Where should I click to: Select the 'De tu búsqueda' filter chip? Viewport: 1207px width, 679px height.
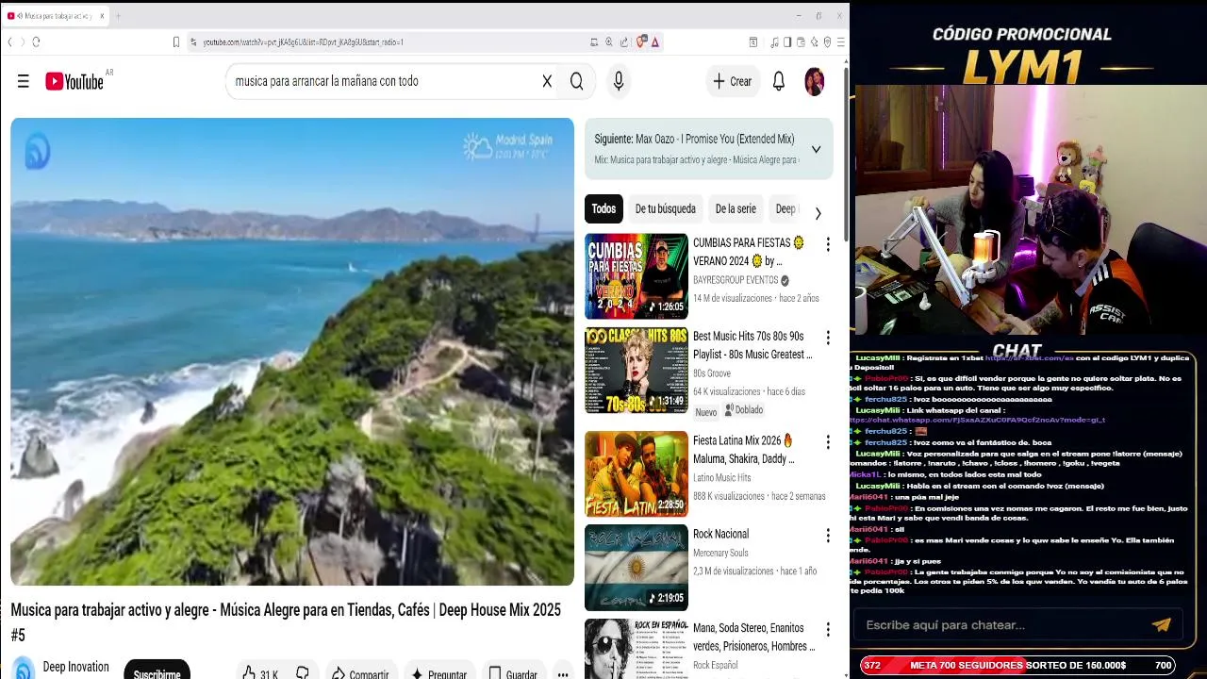[x=665, y=209]
